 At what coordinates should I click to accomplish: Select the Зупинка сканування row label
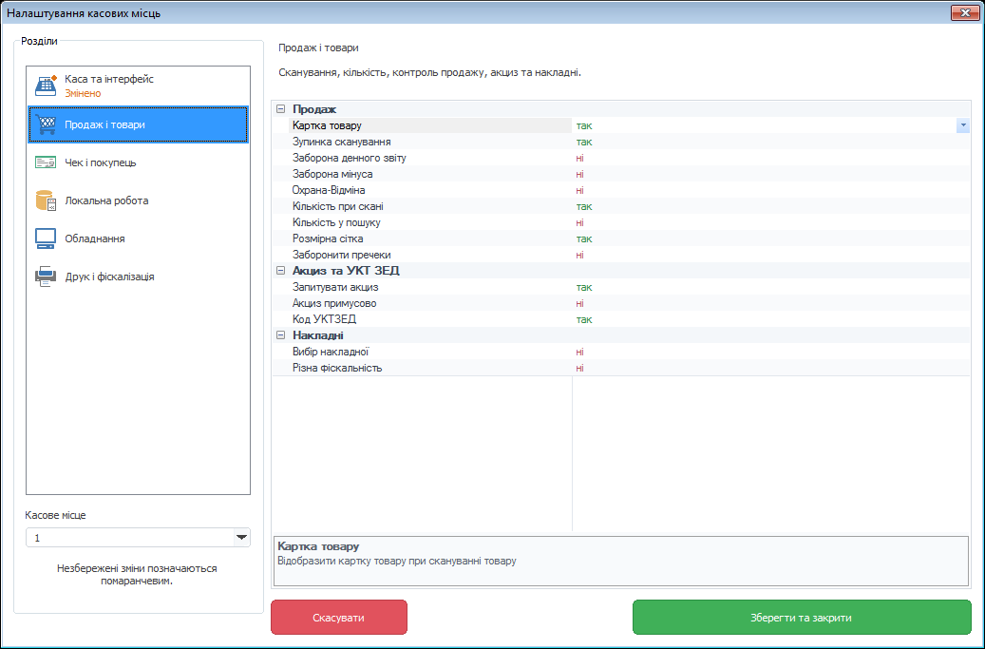(x=341, y=142)
